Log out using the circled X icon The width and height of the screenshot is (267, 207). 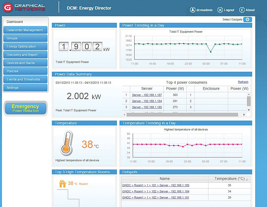click(220, 10)
